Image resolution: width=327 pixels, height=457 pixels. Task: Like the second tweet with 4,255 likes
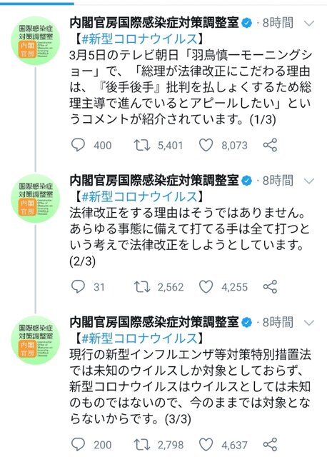[206, 287]
